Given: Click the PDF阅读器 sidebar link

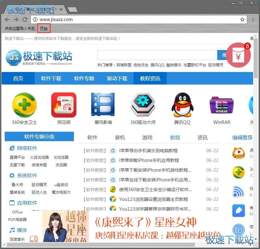Looking at the screenshot, I should (17, 220).
